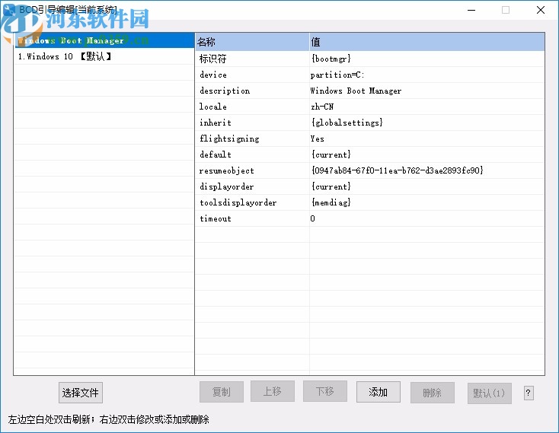Select the Yes value for flightsigning
Image resolution: width=559 pixels, height=433 pixels.
[x=318, y=138]
